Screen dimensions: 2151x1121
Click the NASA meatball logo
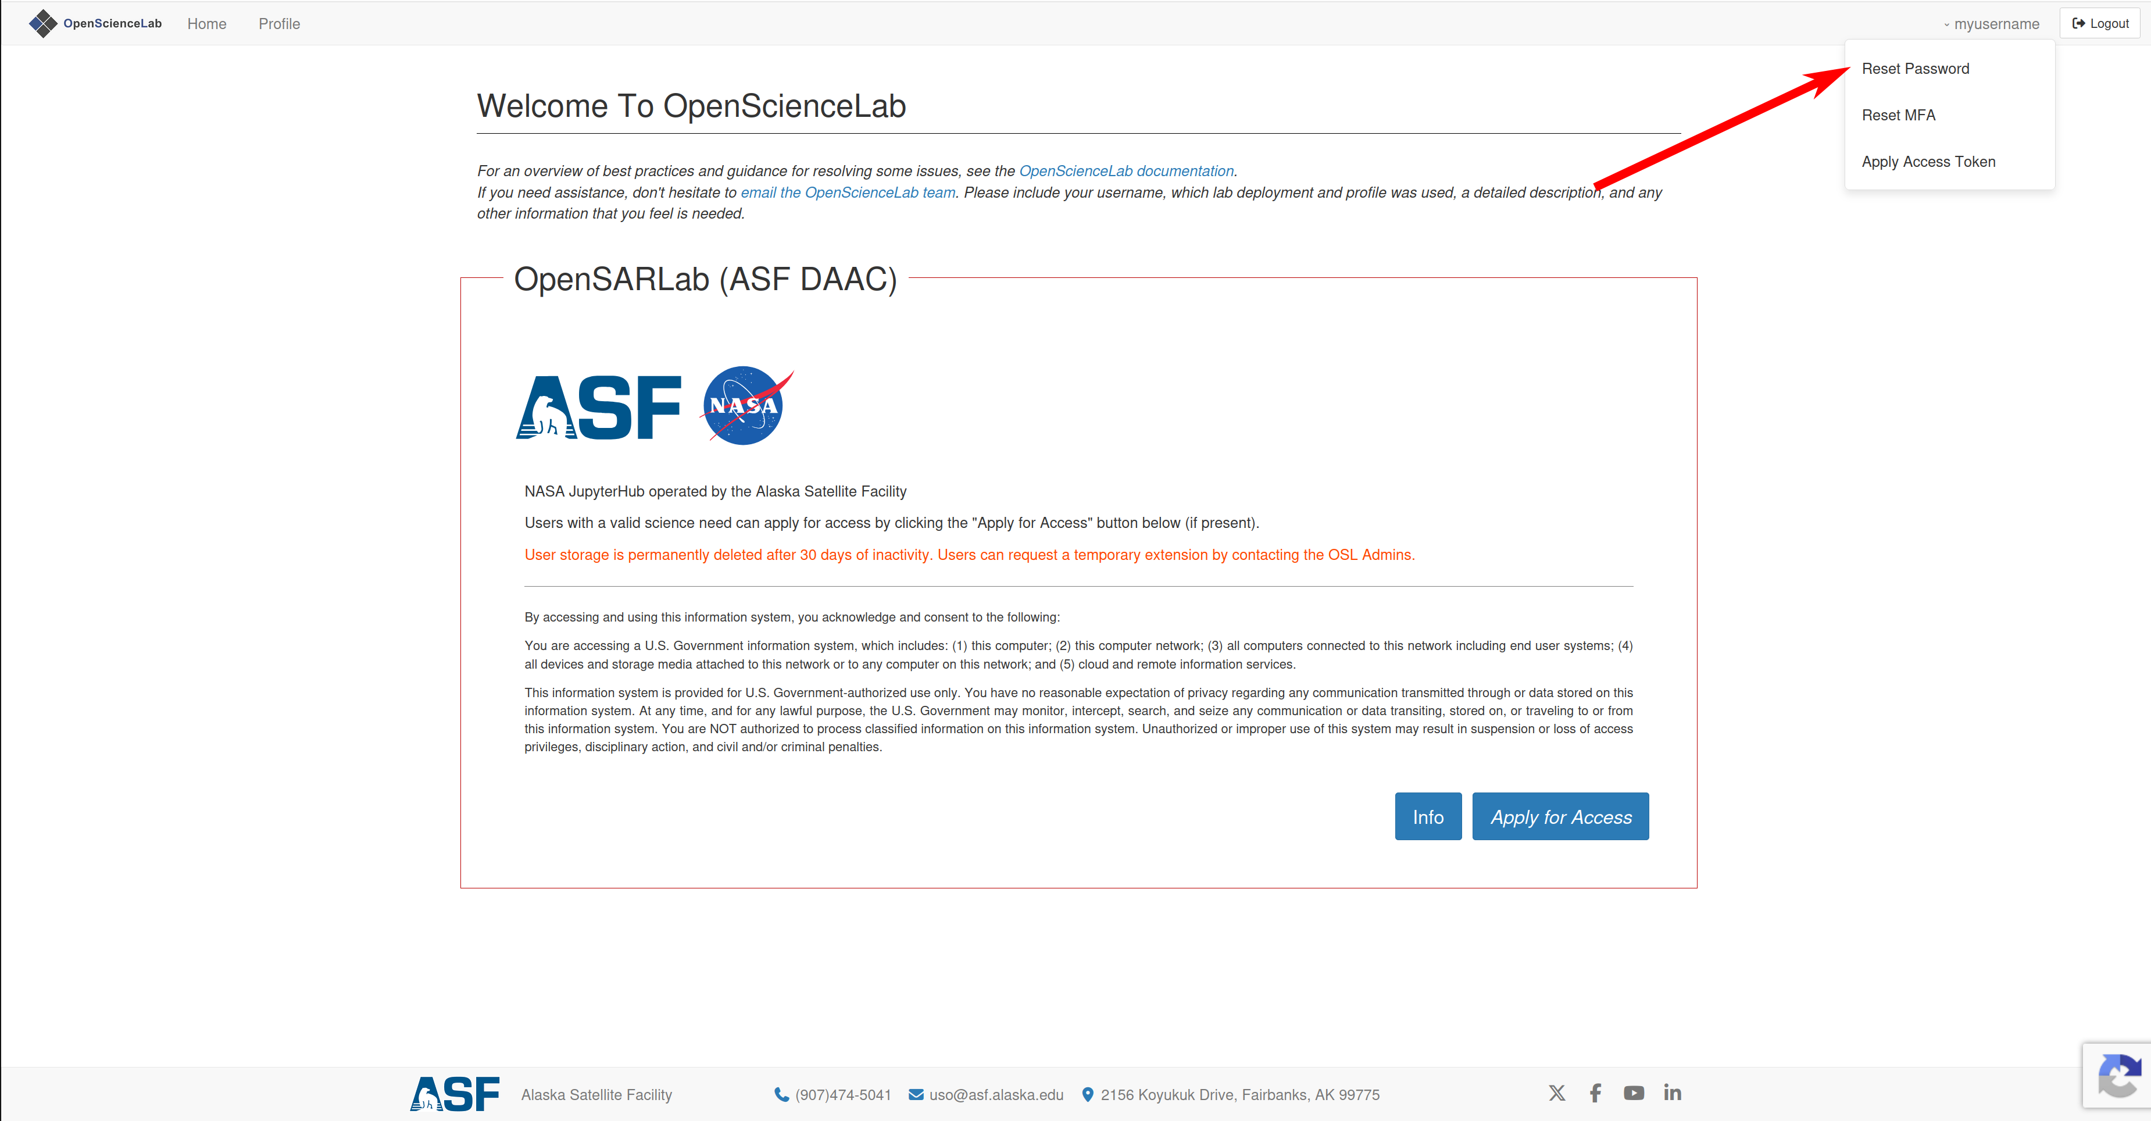click(746, 405)
